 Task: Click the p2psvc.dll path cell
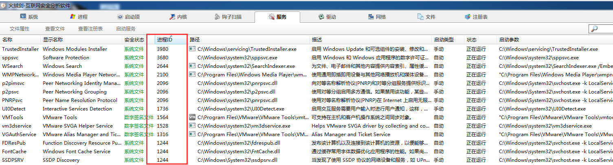[237, 91]
